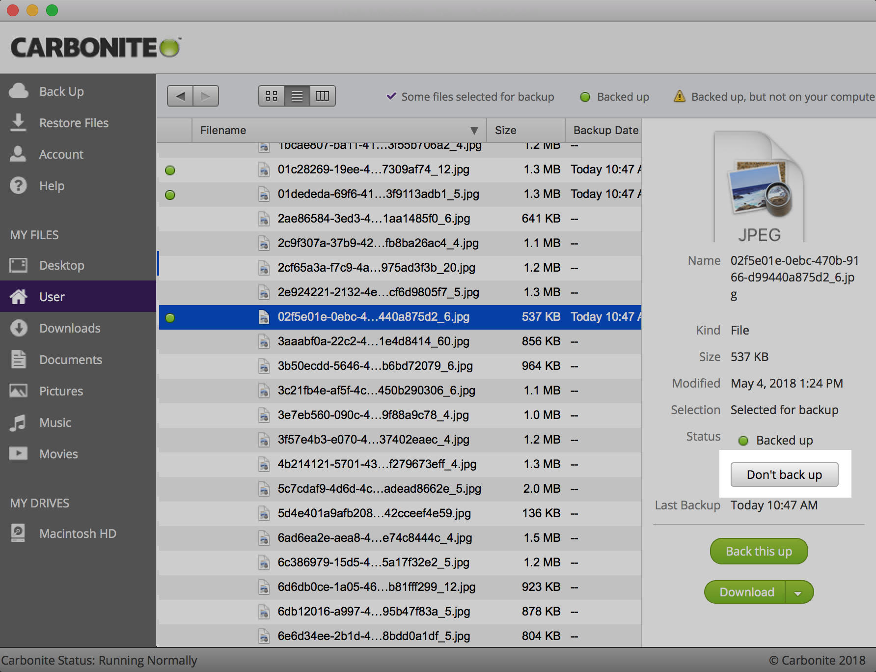Open the Pictures folder

[x=61, y=391]
